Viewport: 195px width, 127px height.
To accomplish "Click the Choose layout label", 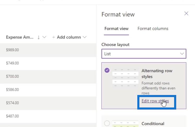I will (x=115, y=45).
